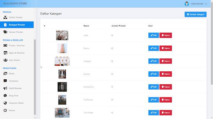Screen dimensions: 213x119
Task: Open Testimoni comment icon
Action: [5, 81]
